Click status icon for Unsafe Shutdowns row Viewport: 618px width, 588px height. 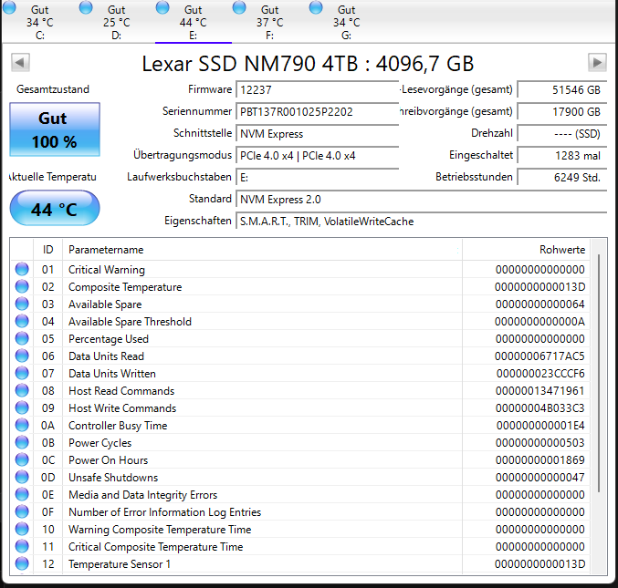[22, 477]
